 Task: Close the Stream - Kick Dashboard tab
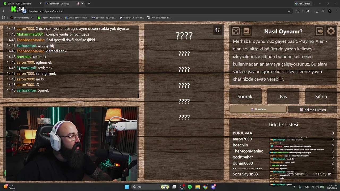pyautogui.click(x=40, y=3)
